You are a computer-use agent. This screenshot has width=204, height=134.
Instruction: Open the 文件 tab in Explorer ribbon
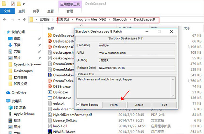click(x=7, y=11)
